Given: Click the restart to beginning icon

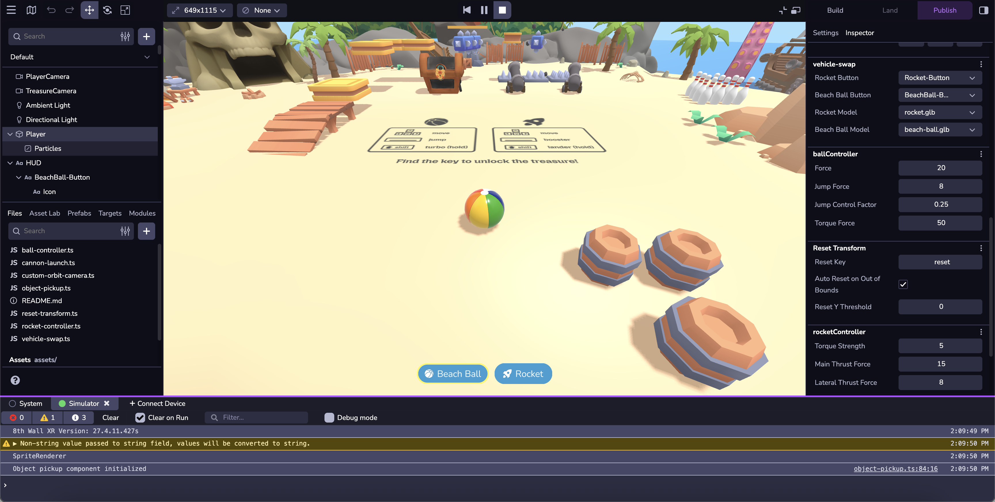Looking at the screenshot, I should (x=467, y=10).
